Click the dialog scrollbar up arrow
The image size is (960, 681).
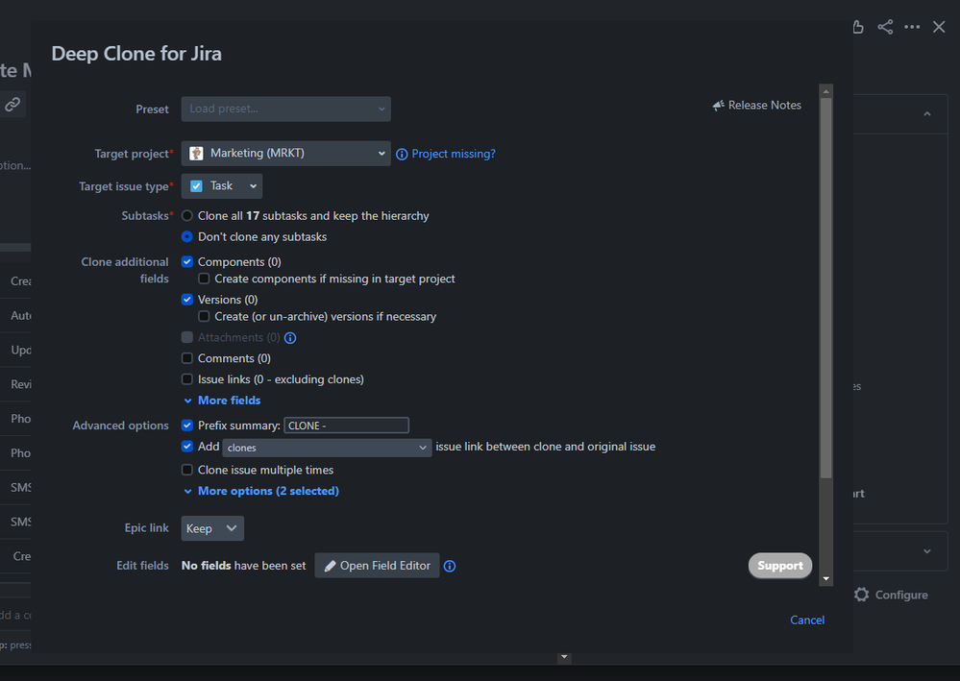(825, 91)
